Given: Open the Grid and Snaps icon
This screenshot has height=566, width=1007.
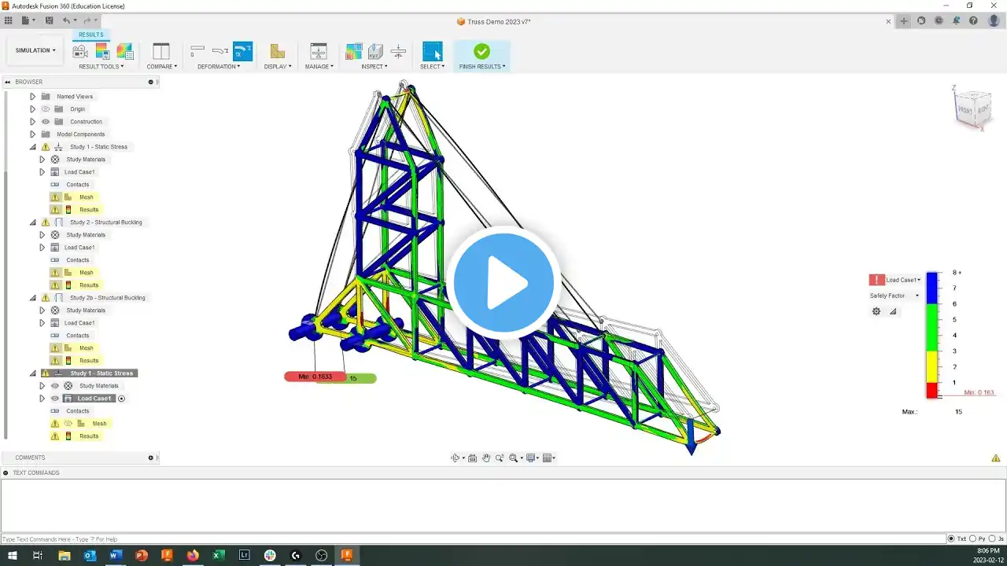Looking at the screenshot, I should click(547, 458).
